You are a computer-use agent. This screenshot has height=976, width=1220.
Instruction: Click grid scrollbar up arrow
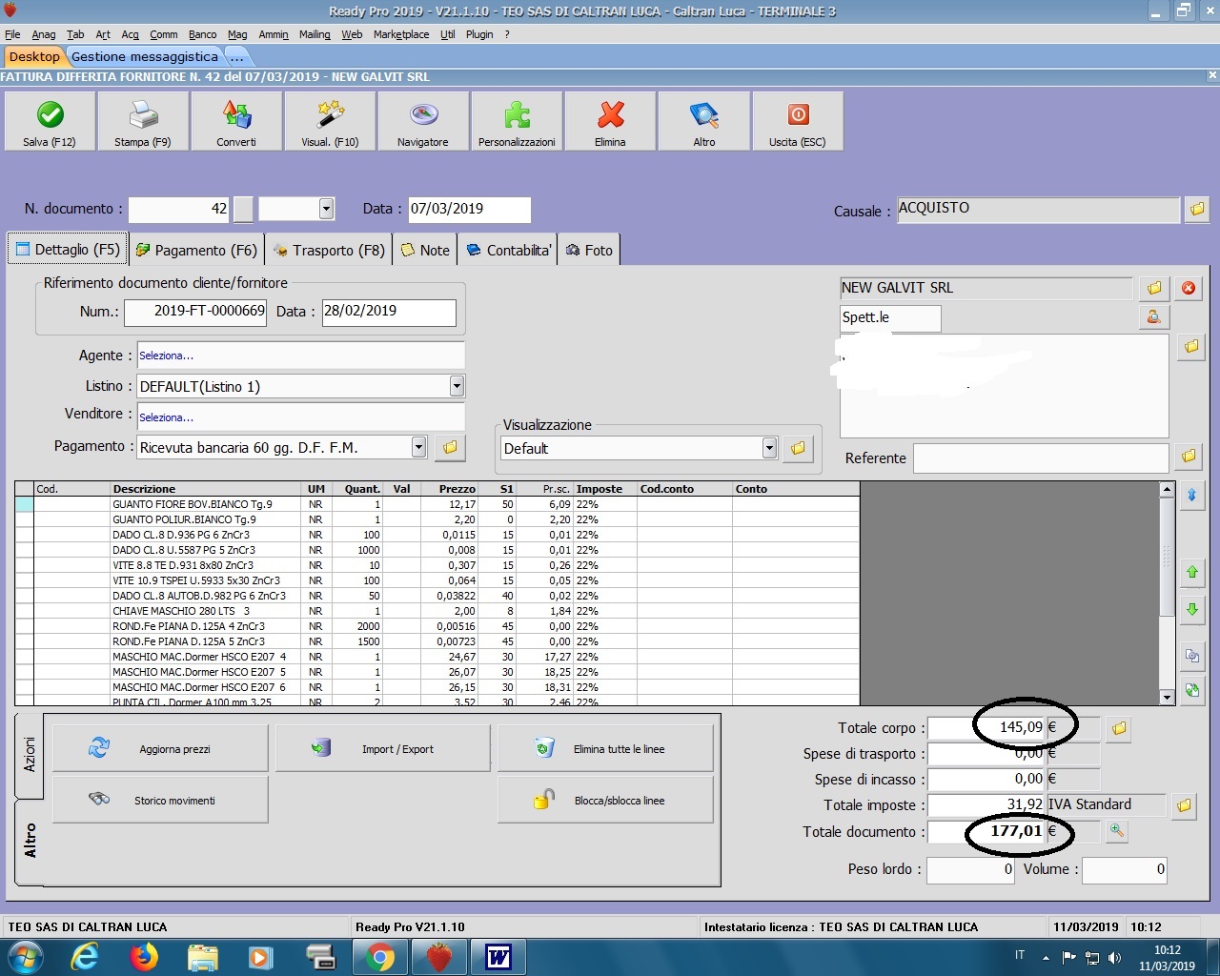tap(1167, 489)
